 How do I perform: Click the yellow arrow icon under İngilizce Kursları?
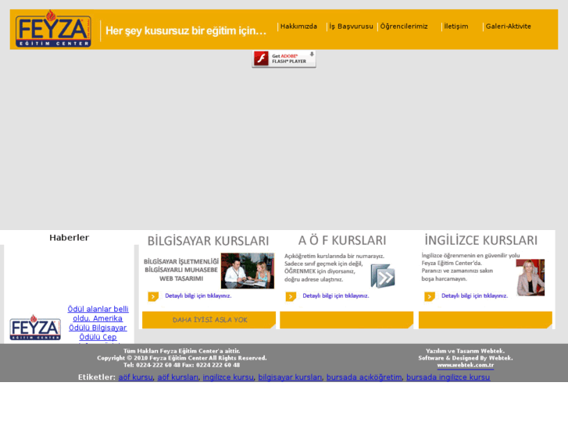430,296
